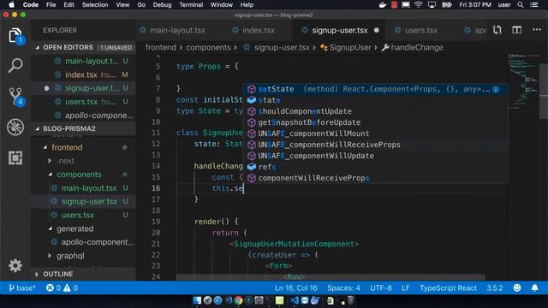Click the Open Changes icon in editor toolbar
The width and height of the screenshot is (548, 308).
pos(497,30)
